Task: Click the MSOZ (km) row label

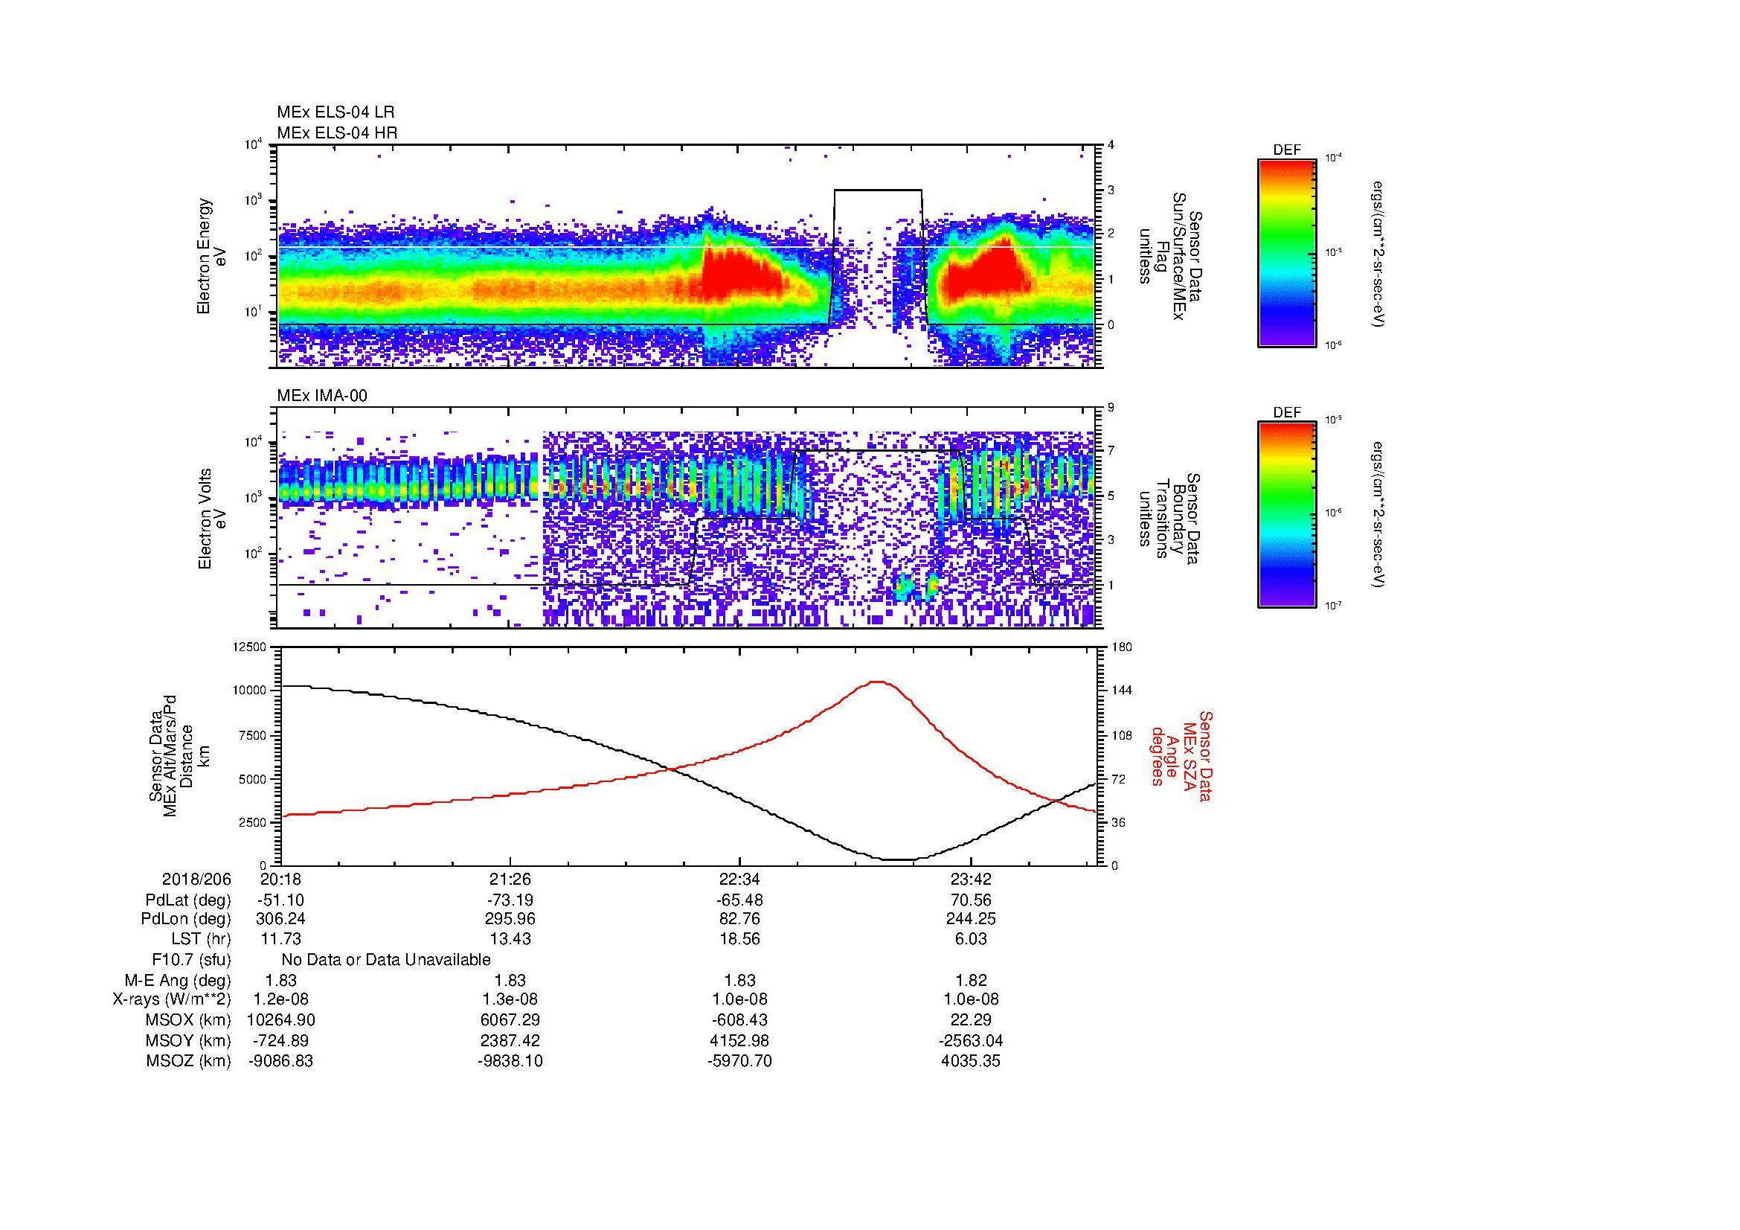Action: point(188,1061)
